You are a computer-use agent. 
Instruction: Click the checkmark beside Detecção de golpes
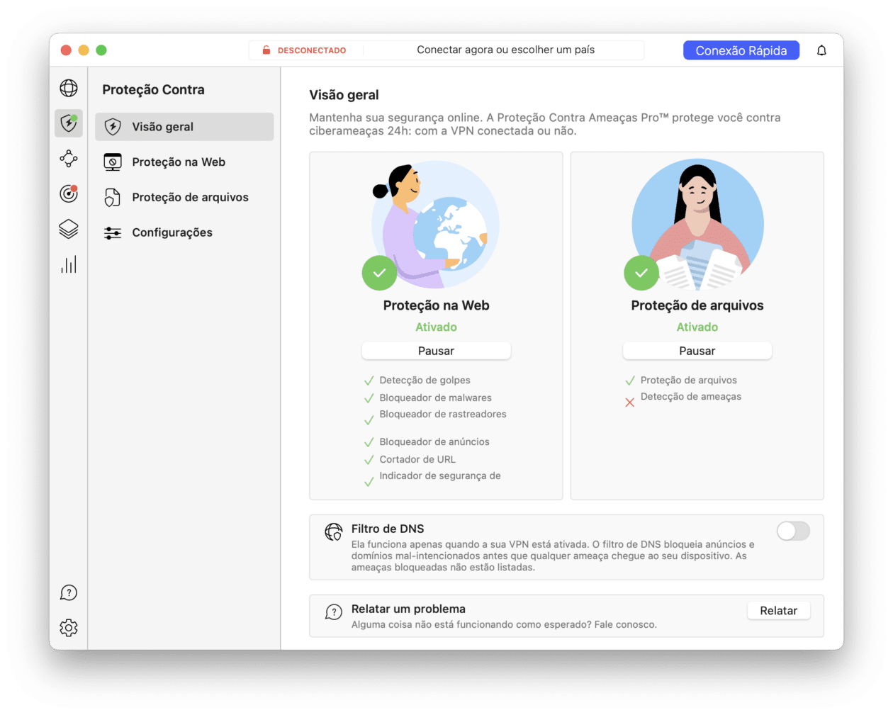pyautogui.click(x=369, y=381)
